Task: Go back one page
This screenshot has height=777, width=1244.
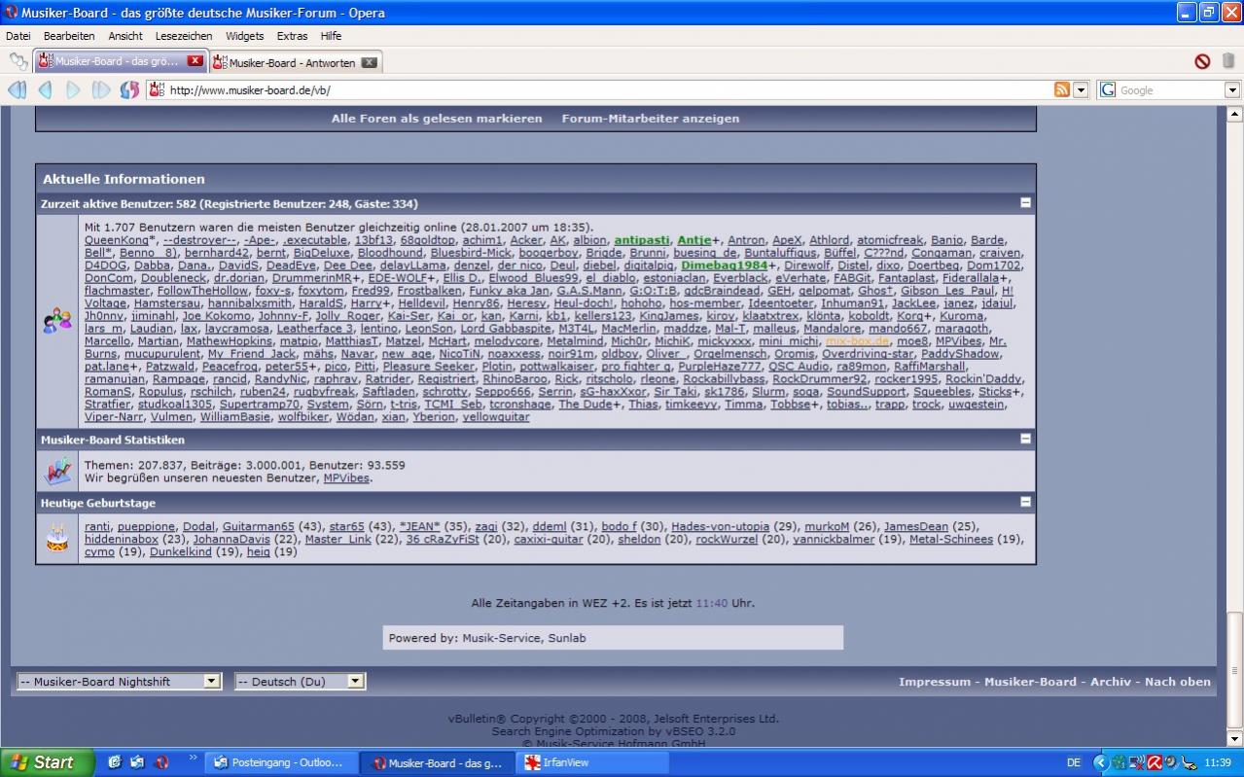Action: (x=45, y=90)
